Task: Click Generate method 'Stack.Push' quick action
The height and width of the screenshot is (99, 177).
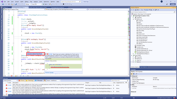Action: pos(35,54)
